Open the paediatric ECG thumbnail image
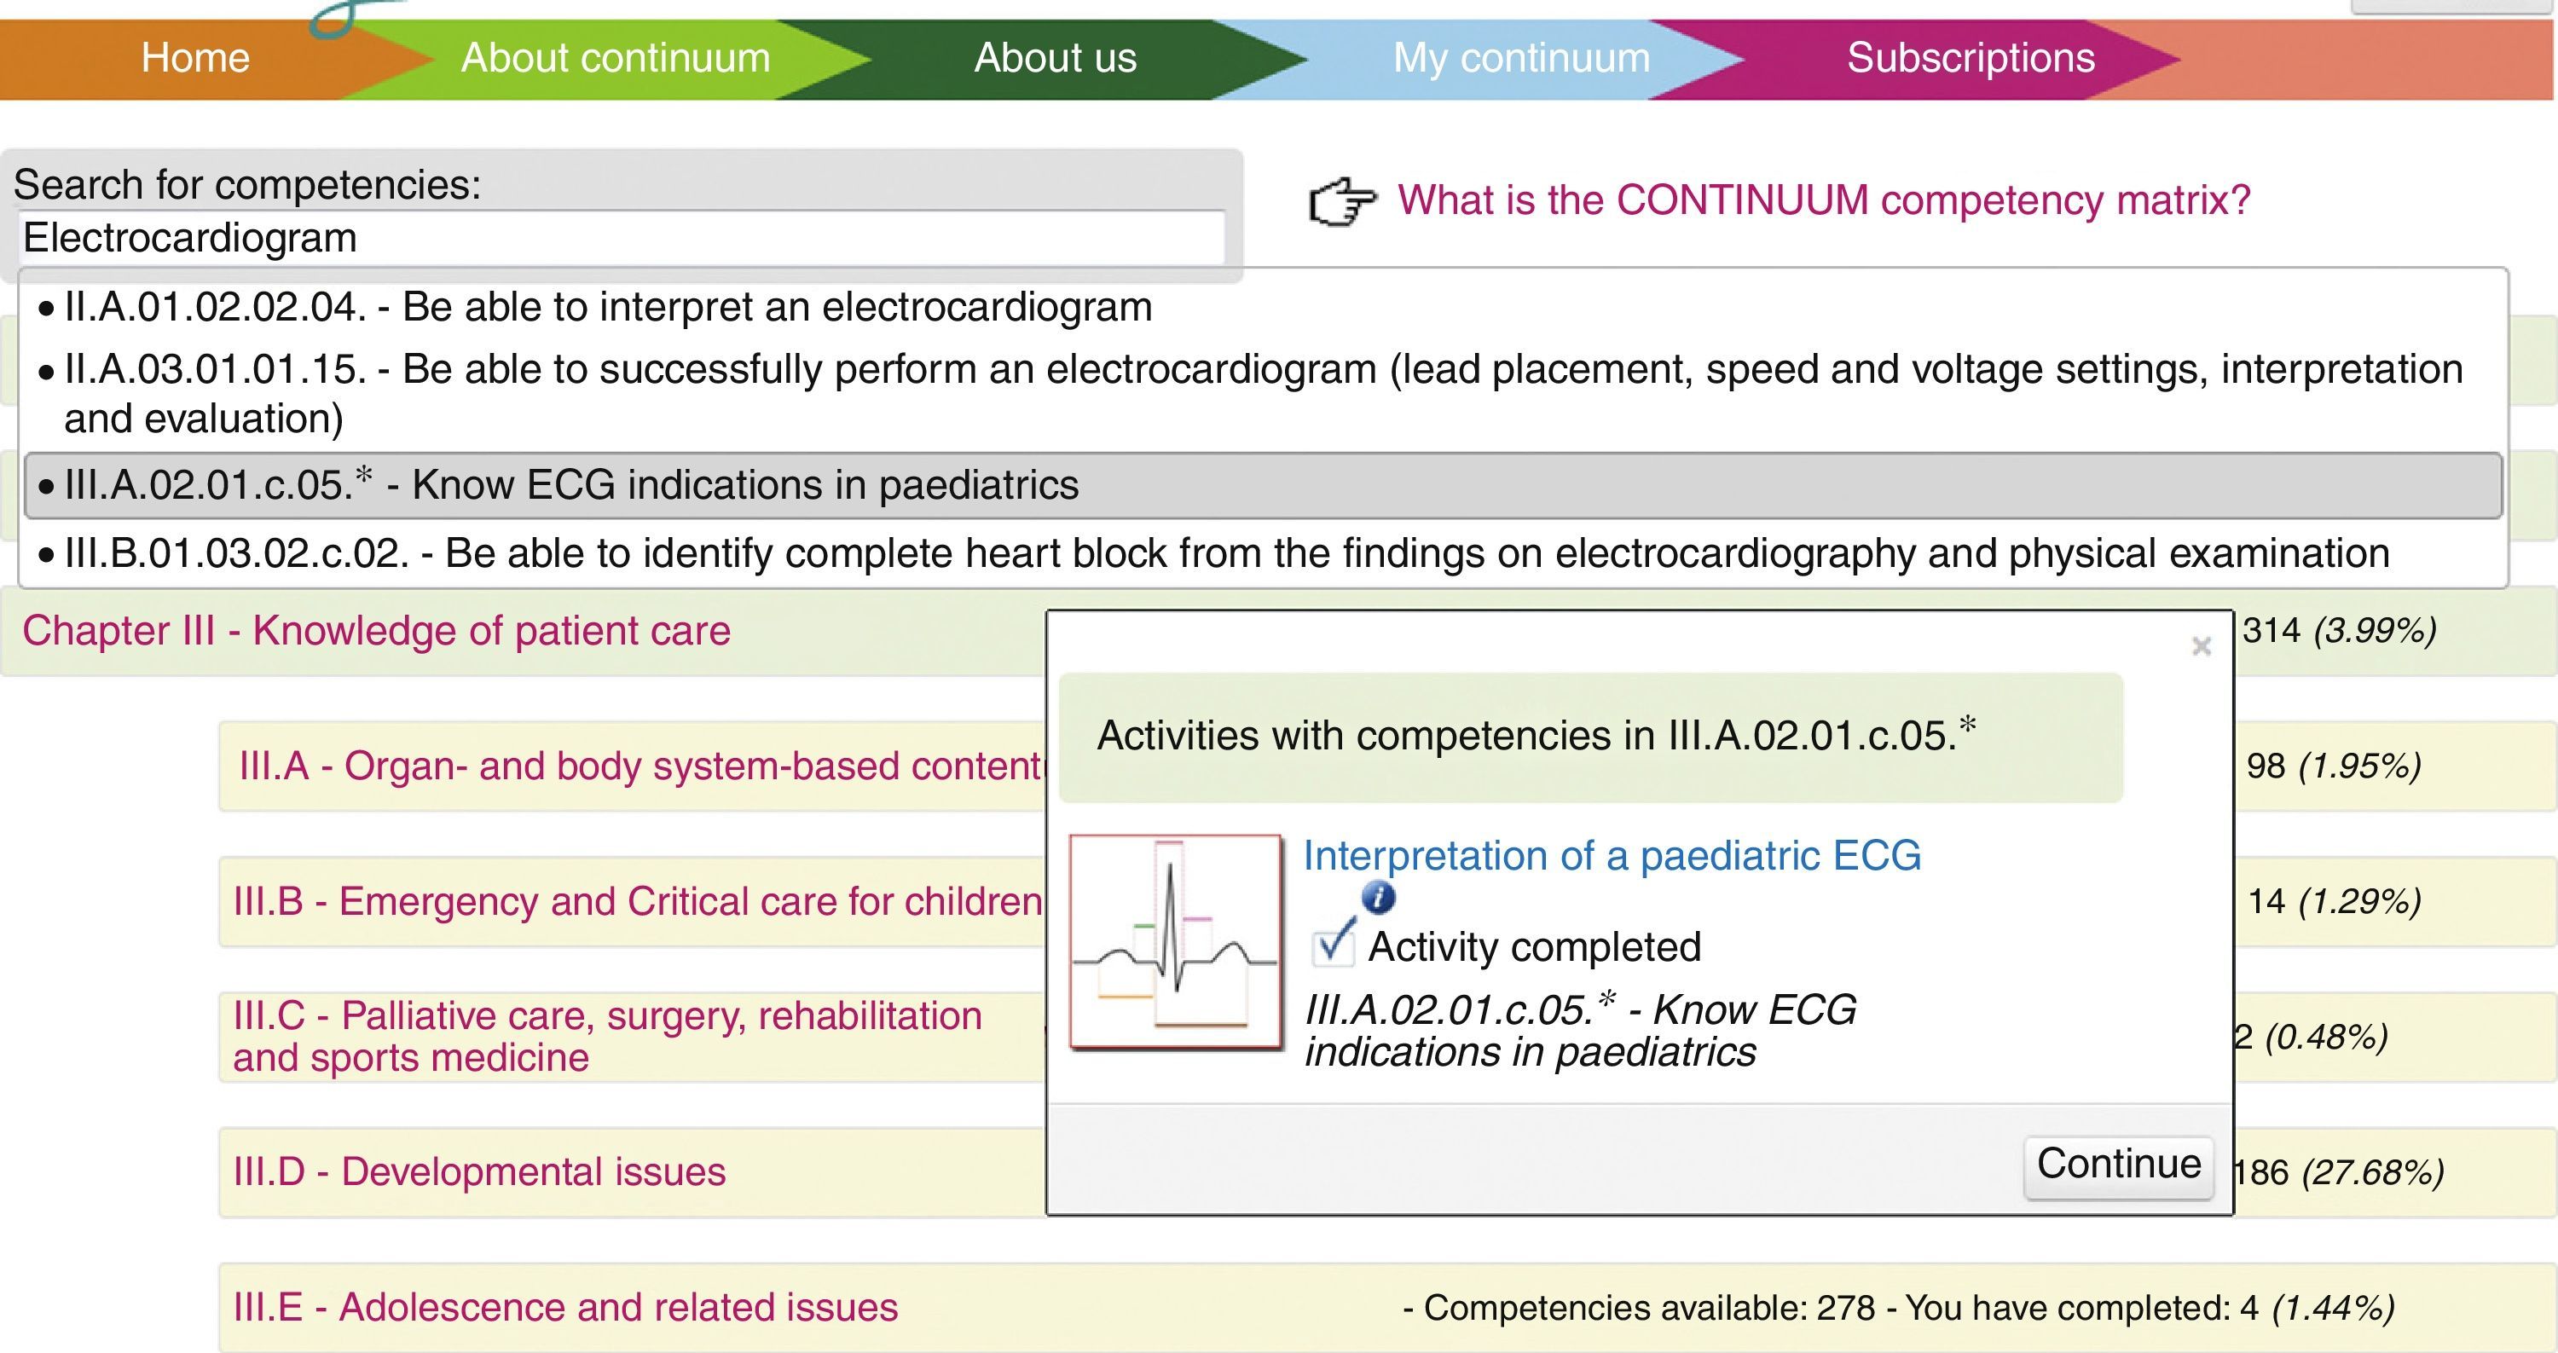Screen dimensions: 2558x1353 pos(1175,941)
